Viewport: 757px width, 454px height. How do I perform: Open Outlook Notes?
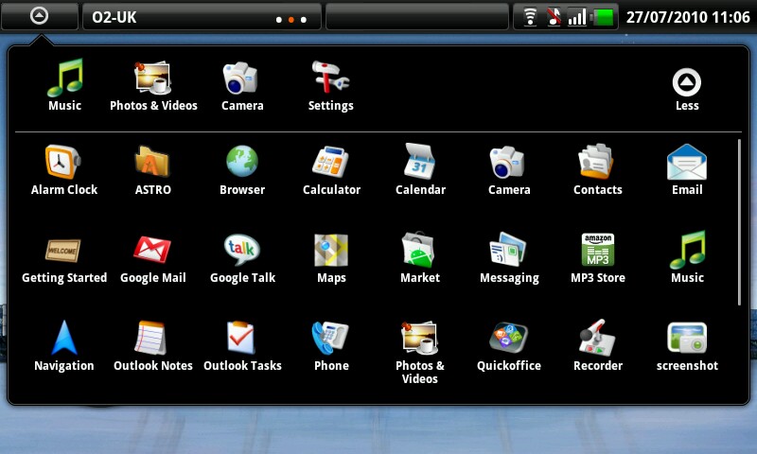153,346
